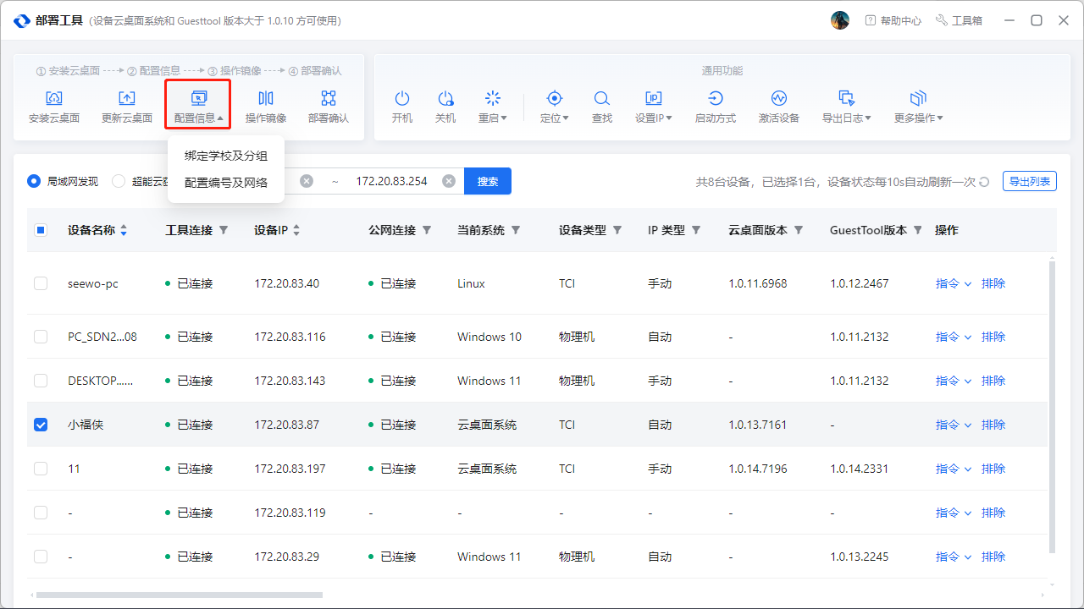Filter the 当前系统 column
This screenshot has height=609, width=1084.
(x=516, y=230)
